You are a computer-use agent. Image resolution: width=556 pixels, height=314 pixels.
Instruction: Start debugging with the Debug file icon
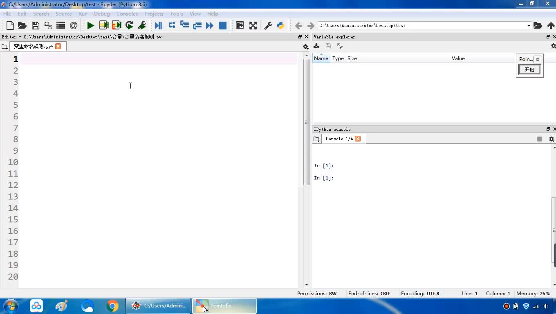tap(158, 25)
